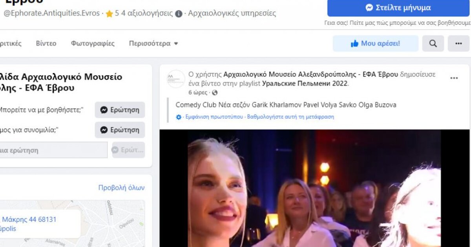Open the page options three-dots menu
This screenshot has width=471, height=247.
coord(458,44)
